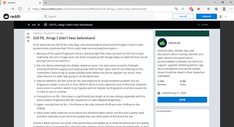The width and height of the screenshot is (234, 127).
Task: Refresh the page with reload icon
Action: click(20, 9)
